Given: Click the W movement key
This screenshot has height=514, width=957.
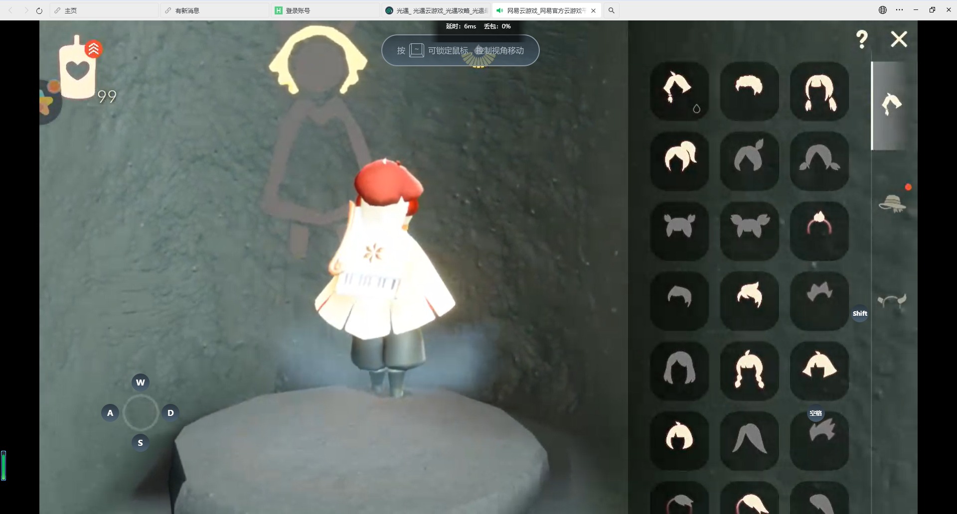Looking at the screenshot, I should pos(141,383).
